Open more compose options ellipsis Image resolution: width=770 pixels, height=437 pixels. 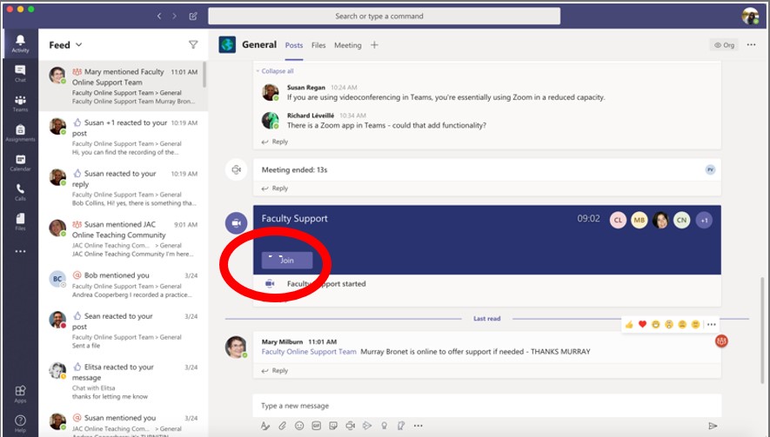pos(418,426)
